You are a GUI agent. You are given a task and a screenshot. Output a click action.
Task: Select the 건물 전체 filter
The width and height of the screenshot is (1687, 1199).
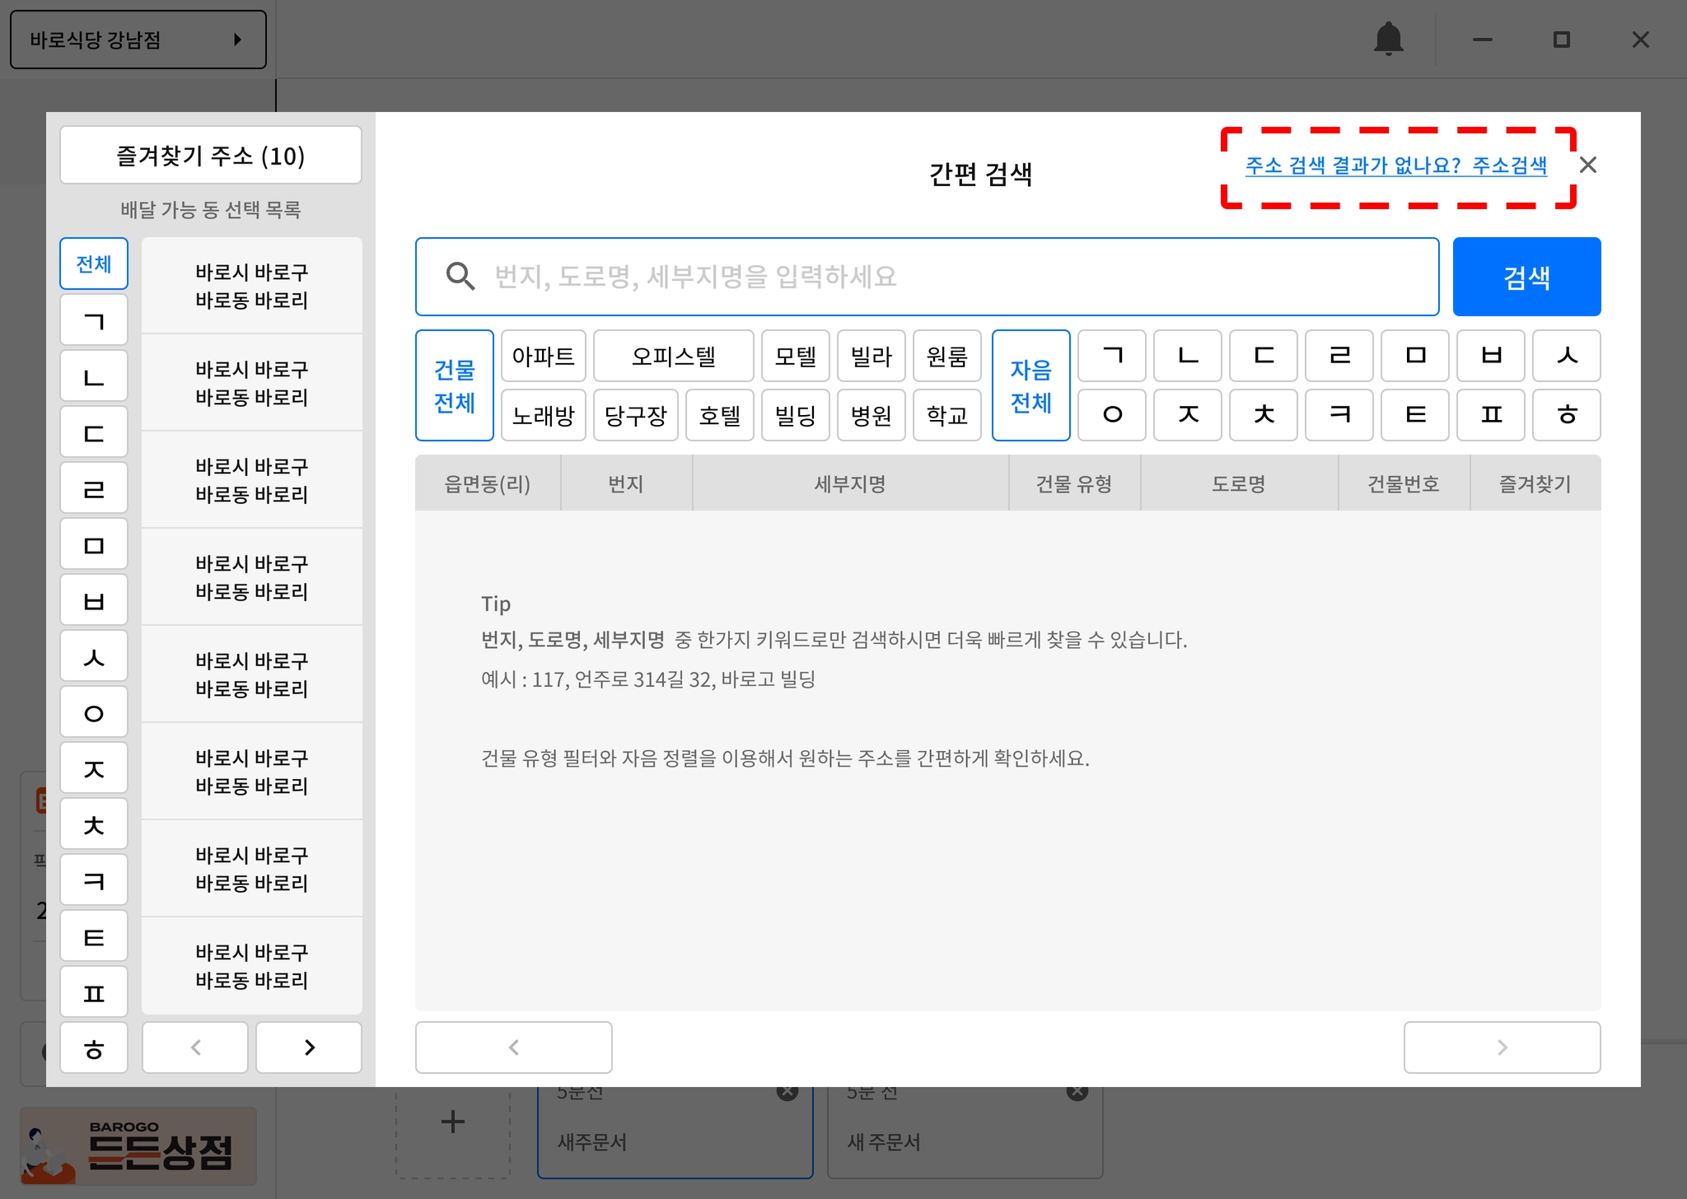[454, 385]
